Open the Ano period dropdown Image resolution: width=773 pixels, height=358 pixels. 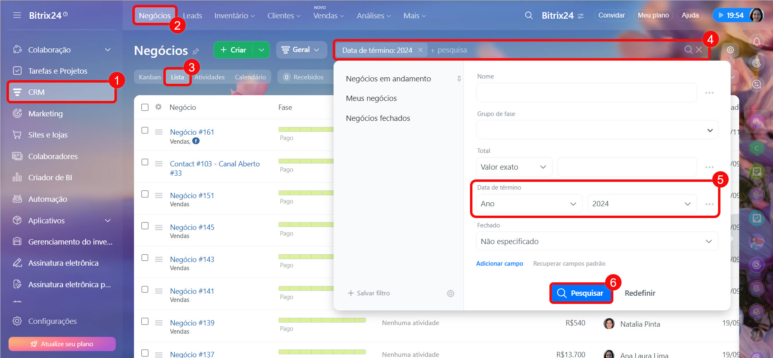point(529,204)
